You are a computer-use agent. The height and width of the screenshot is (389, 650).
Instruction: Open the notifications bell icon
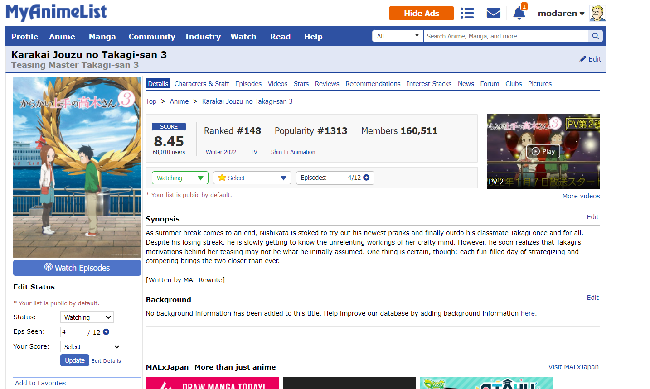[x=519, y=13]
